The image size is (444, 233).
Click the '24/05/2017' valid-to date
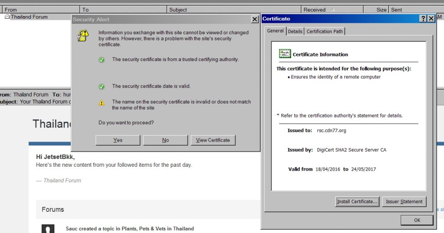364,169
